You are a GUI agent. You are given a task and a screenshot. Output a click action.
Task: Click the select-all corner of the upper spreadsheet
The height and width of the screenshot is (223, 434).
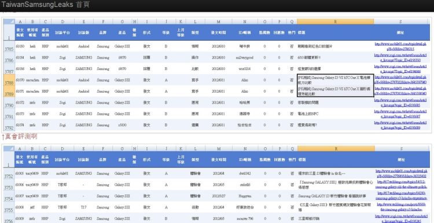[x=9, y=21]
